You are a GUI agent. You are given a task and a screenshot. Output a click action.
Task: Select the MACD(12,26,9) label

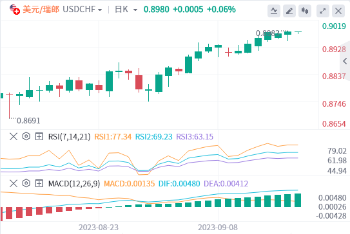pos(74,184)
